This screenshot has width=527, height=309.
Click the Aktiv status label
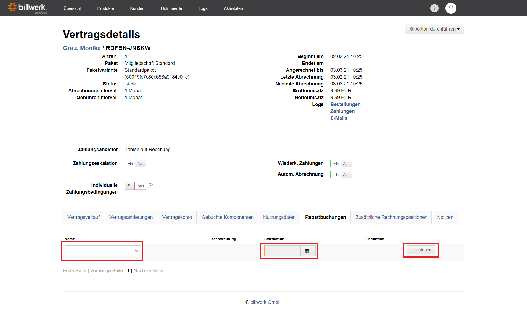131,84
